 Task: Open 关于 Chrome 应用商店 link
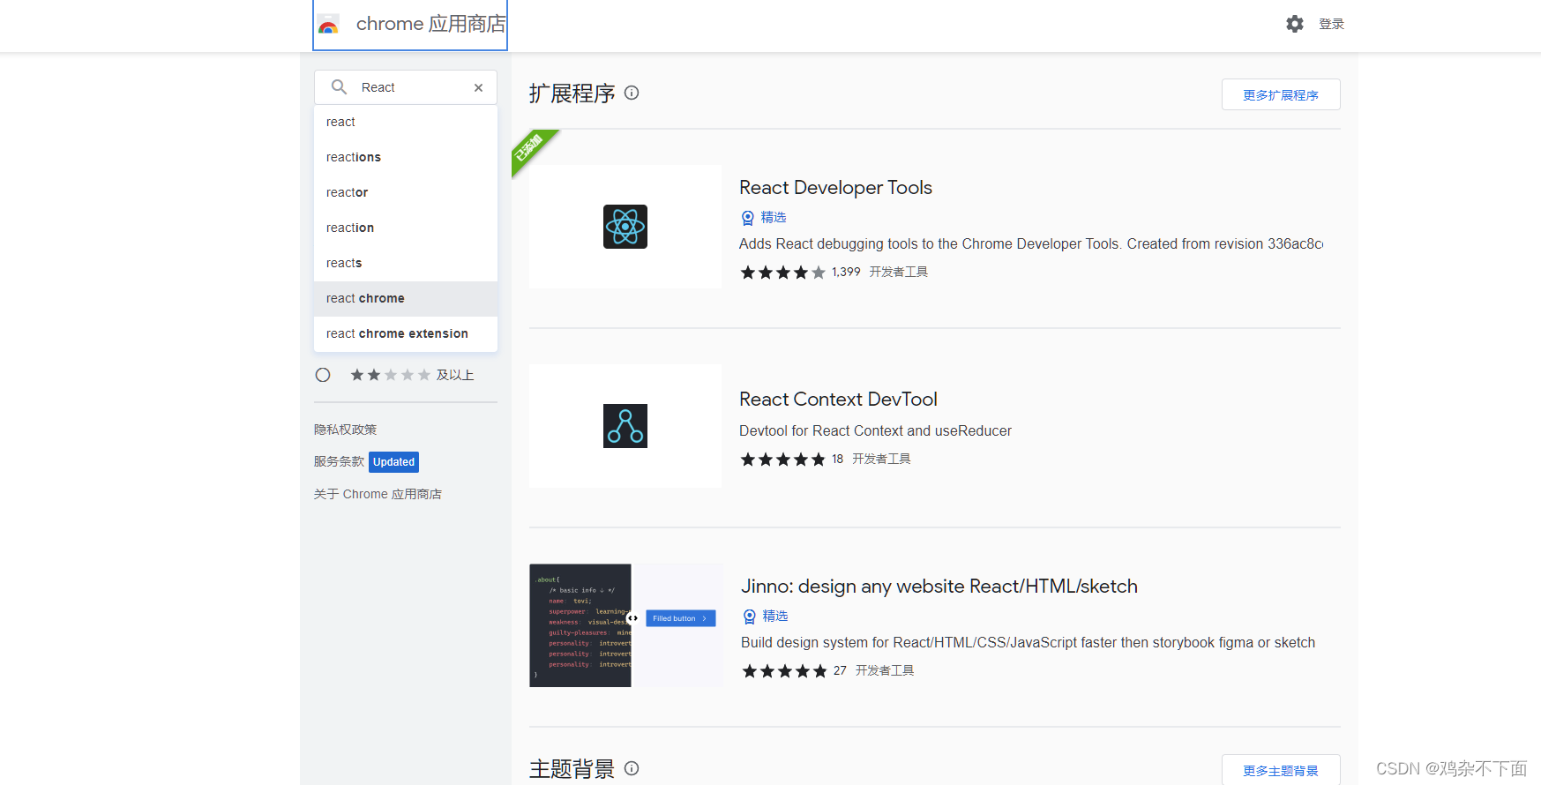coord(378,494)
